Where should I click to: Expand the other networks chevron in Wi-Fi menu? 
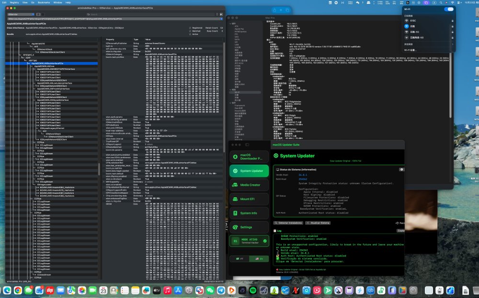click(x=453, y=44)
